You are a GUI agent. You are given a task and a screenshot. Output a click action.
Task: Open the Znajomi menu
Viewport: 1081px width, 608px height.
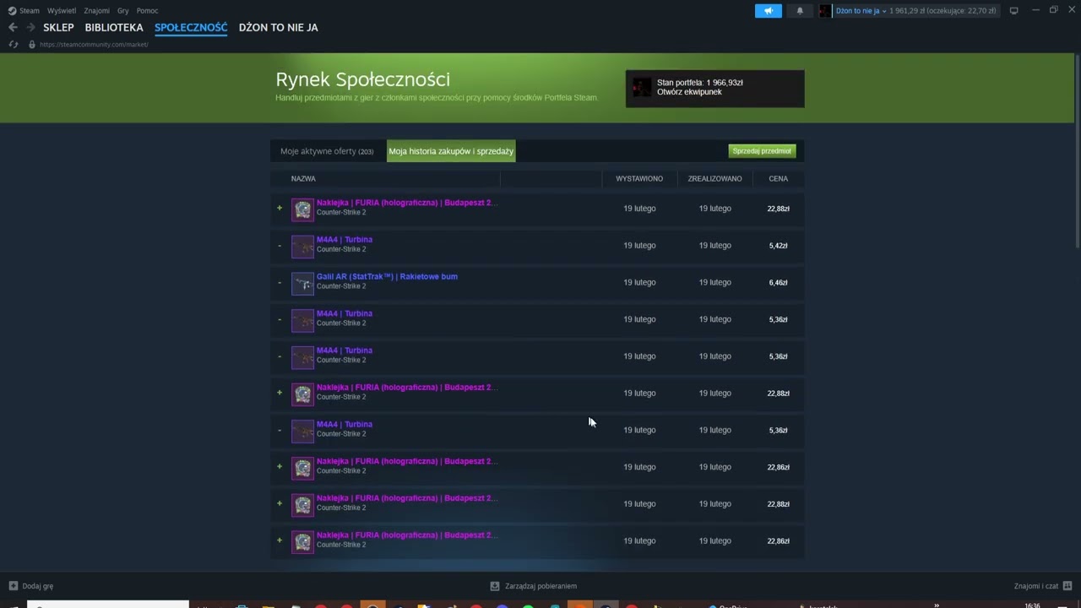click(96, 11)
